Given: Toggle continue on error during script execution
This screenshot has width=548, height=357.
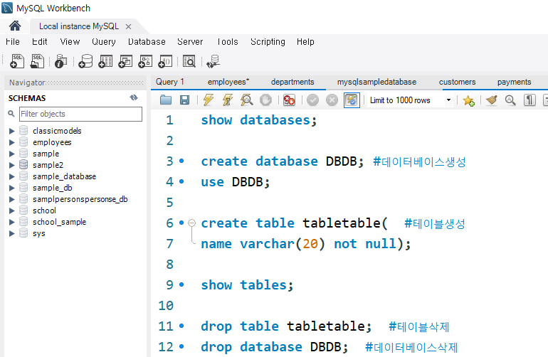Looking at the screenshot, I should (x=289, y=100).
